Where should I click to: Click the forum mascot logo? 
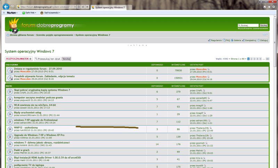(14, 25)
